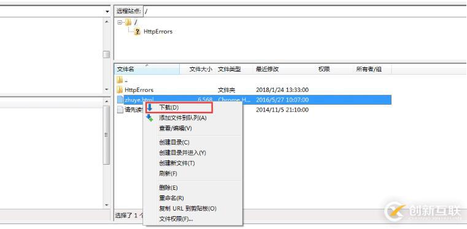Select the zhuye.html file row
Screen dimensions: 467x229
[x=253, y=100]
